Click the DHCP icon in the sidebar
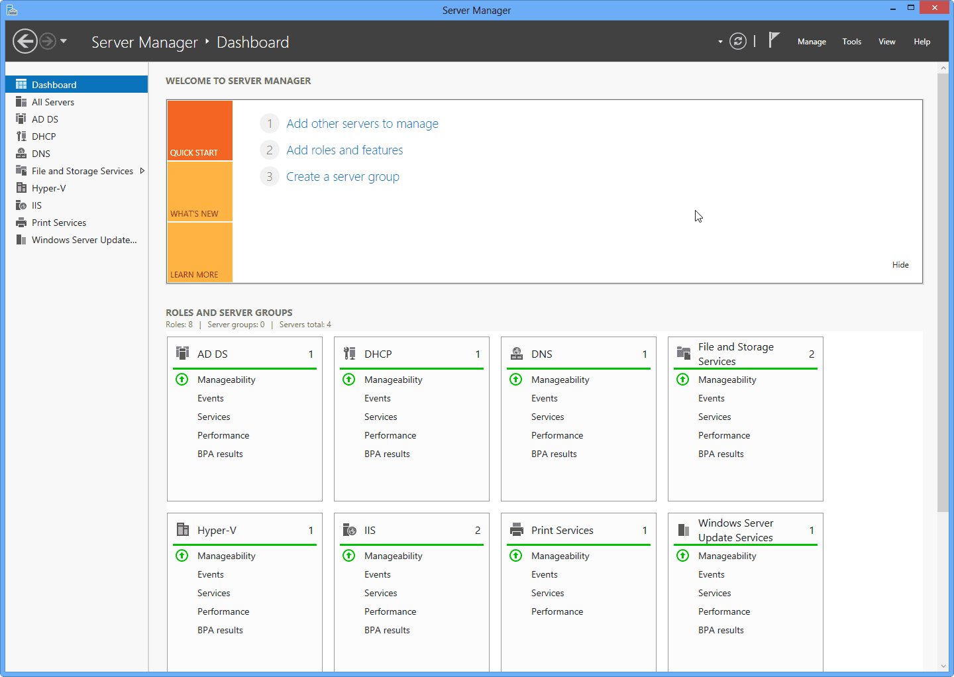 (x=21, y=136)
